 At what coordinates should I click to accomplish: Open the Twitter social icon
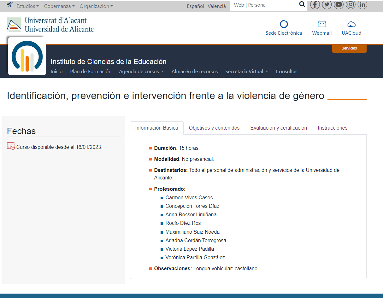pos(327,5)
